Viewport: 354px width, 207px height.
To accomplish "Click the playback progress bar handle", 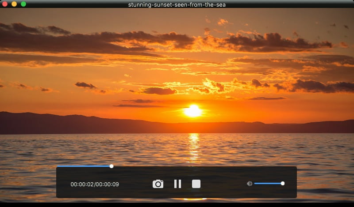I will click(112, 166).
